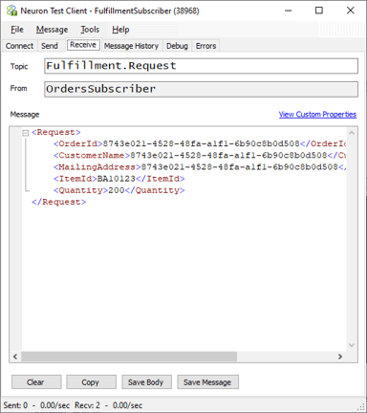Click the Neuron Test Client app icon
The image size is (367, 413).
tap(11, 11)
